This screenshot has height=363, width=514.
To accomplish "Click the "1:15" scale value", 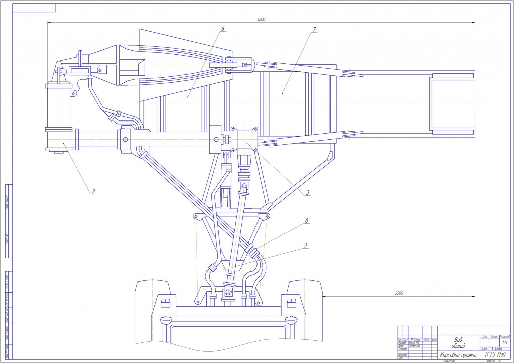I will (505, 343).
